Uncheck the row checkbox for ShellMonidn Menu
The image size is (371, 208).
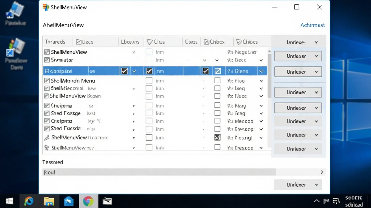tap(47, 81)
